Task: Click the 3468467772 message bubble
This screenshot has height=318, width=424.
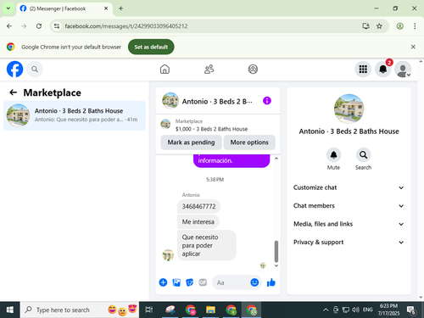Action: tap(198, 206)
